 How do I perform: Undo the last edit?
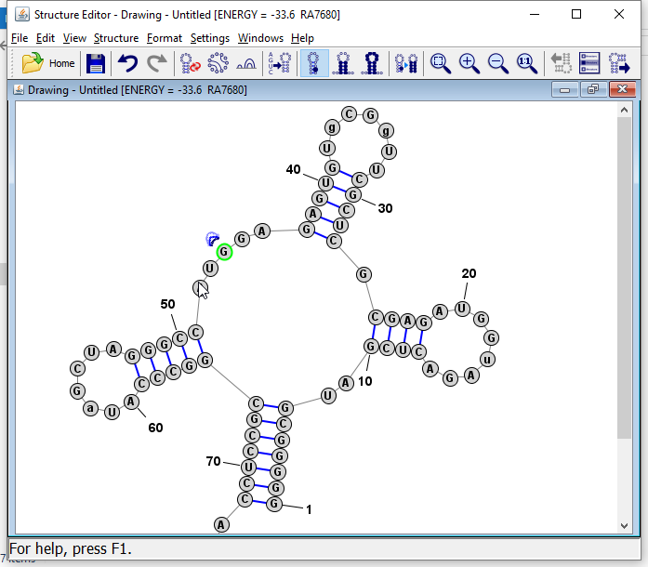[x=127, y=63]
